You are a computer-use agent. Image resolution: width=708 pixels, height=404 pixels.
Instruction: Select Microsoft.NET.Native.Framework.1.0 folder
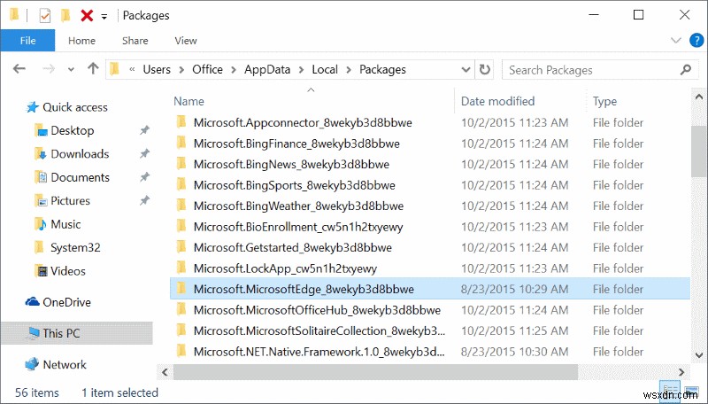pyautogui.click(x=319, y=352)
